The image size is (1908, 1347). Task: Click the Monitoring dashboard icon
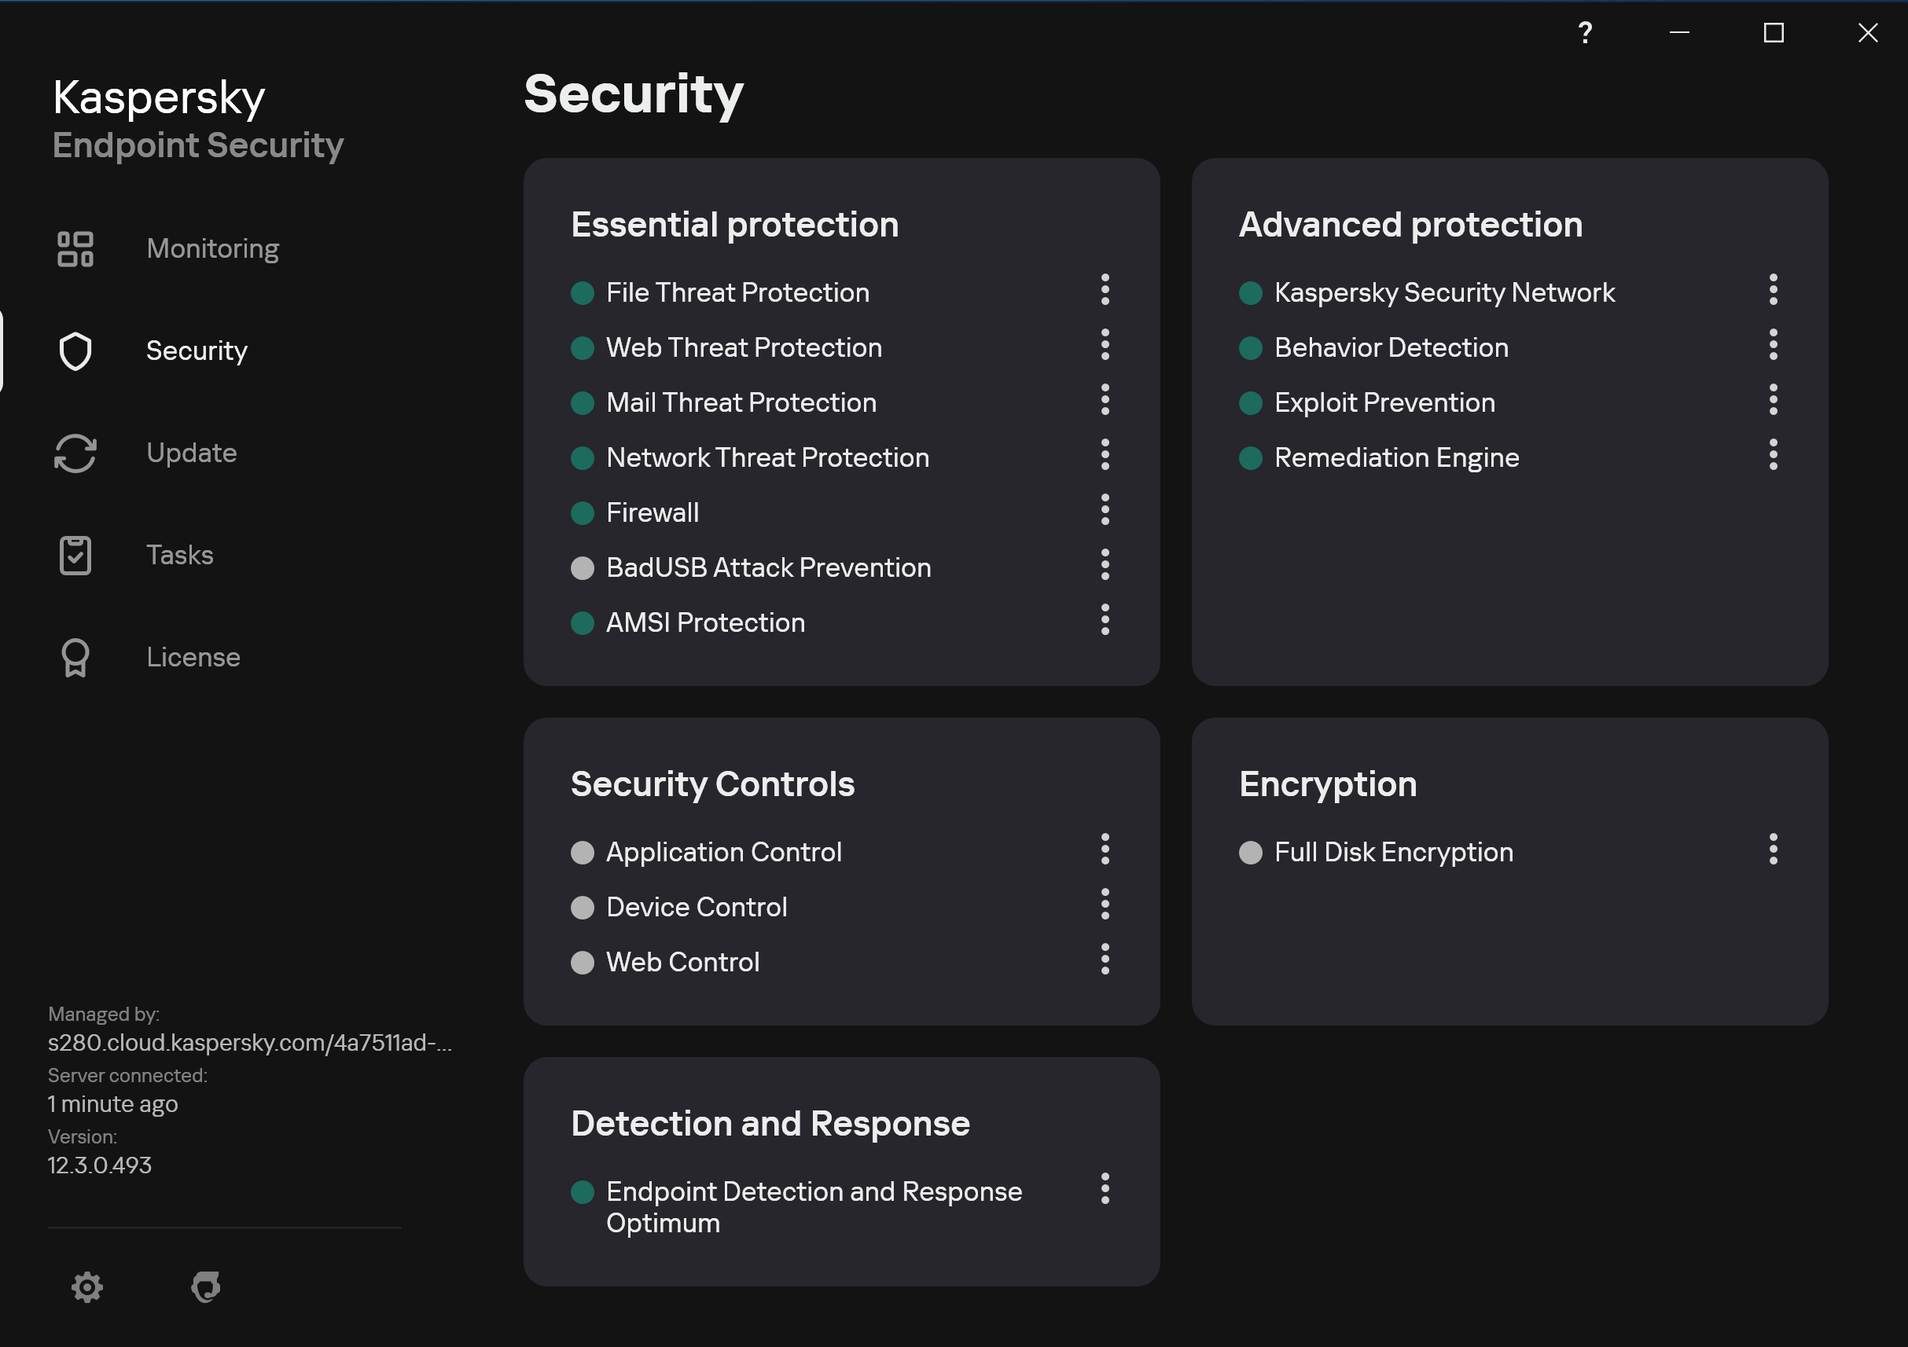point(75,248)
